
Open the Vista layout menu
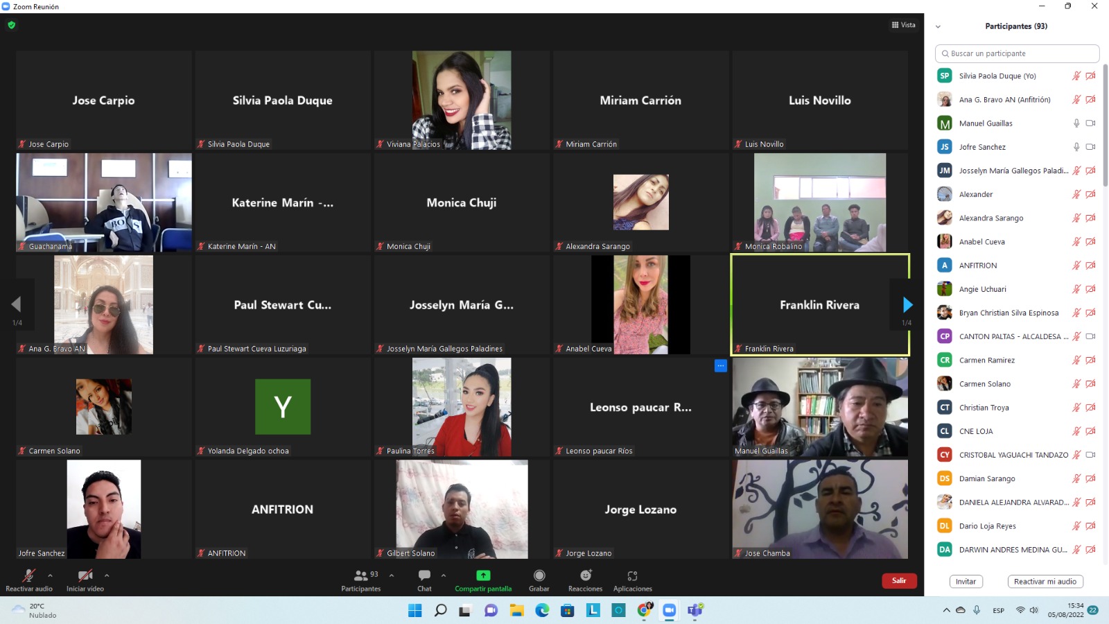[x=904, y=25]
